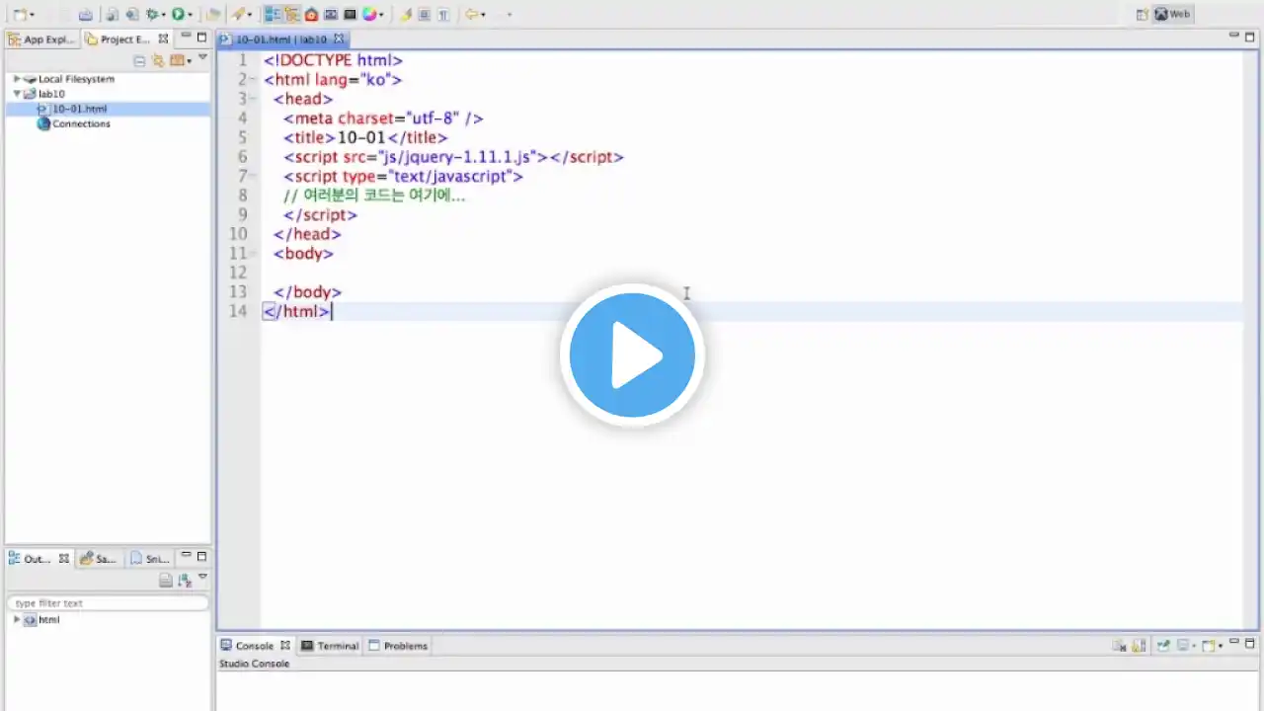Open the New file wizard icon
The image size is (1264, 711).
point(18,15)
